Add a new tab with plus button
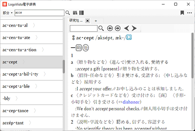Screen dimensions: 195x131 click(96, 21)
